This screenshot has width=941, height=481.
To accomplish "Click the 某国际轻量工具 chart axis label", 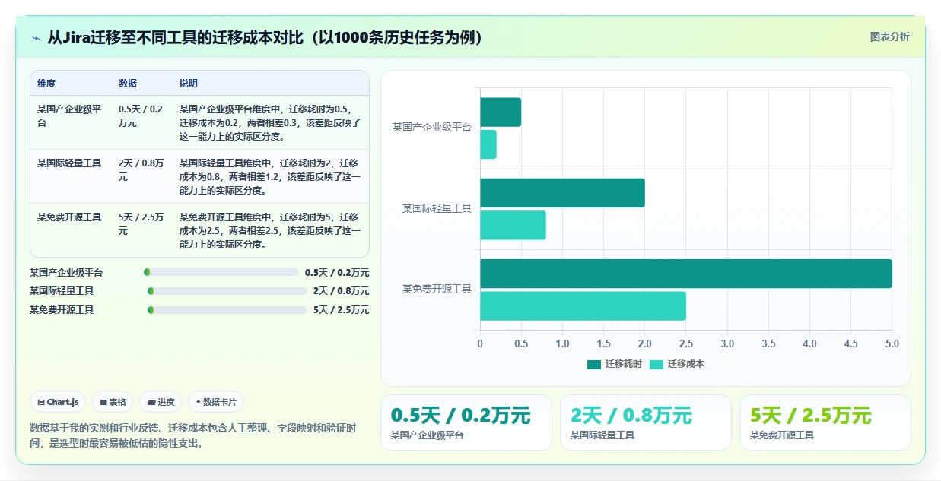I will pyautogui.click(x=437, y=207).
